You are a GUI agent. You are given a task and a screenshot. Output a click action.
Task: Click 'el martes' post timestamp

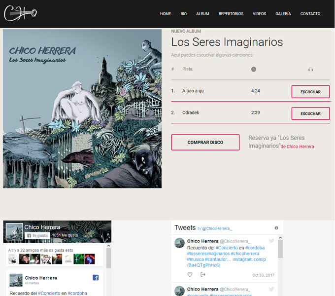point(32,283)
